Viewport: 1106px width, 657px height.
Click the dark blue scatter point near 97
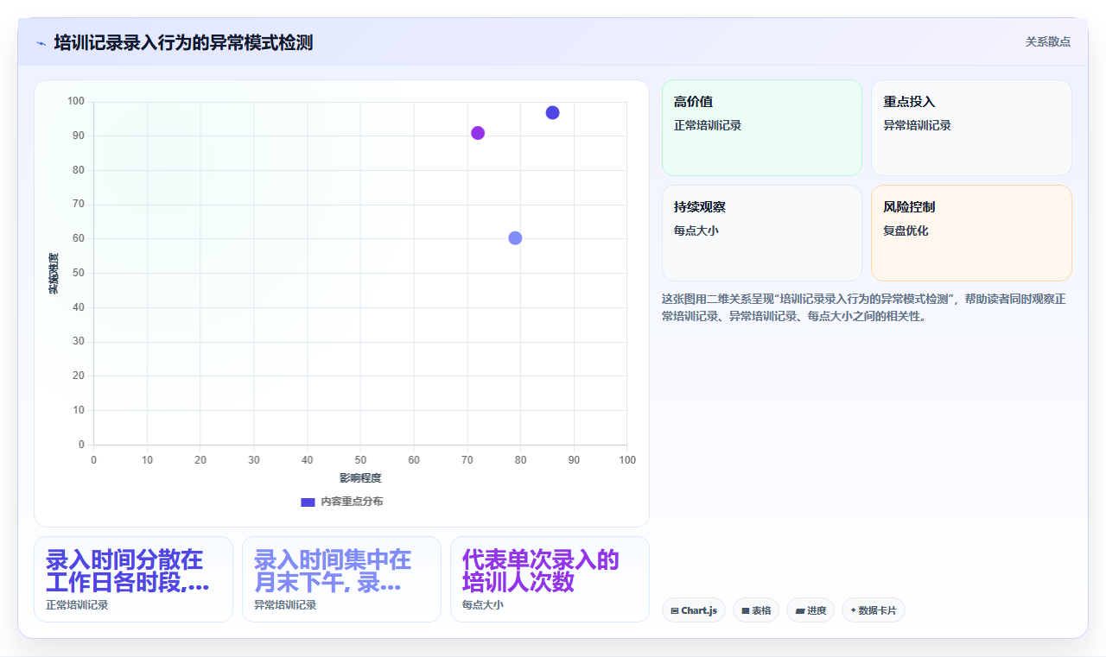coord(552,112)
